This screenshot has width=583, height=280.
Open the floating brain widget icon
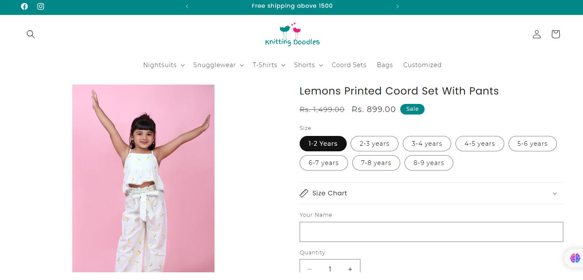pyautogui.click(x=575, y=258)
